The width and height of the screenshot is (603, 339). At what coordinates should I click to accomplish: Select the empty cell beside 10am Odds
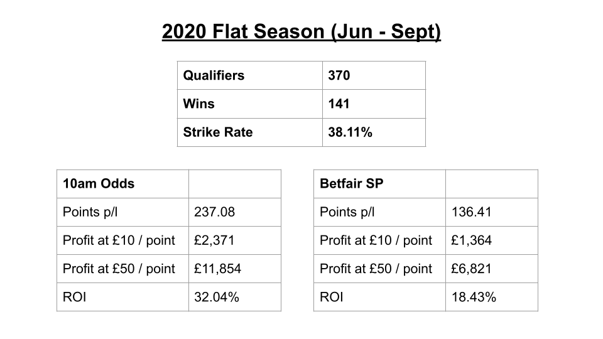(x=234, y=184)
